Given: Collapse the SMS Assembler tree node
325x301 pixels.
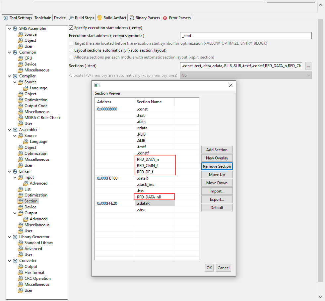Looking at the screenshot, I should click(x=9, y=28).
